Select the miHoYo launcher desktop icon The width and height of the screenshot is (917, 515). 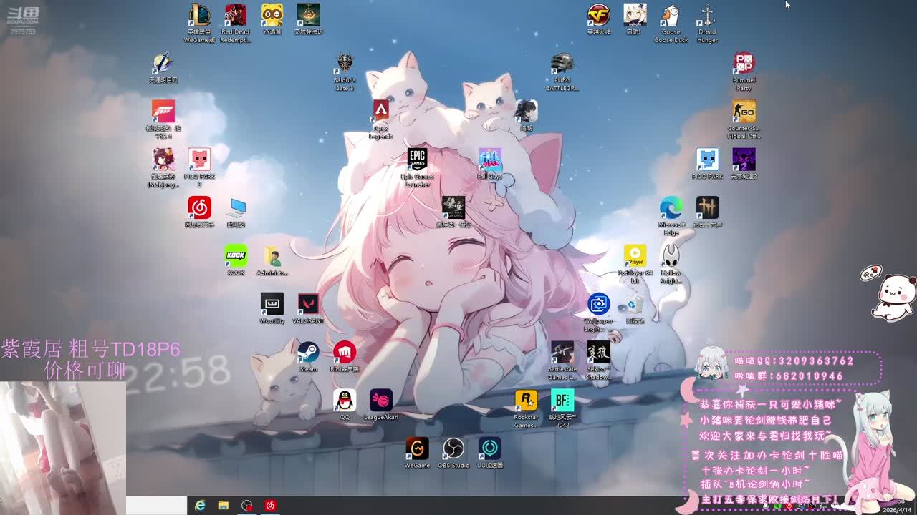(635, 19)
